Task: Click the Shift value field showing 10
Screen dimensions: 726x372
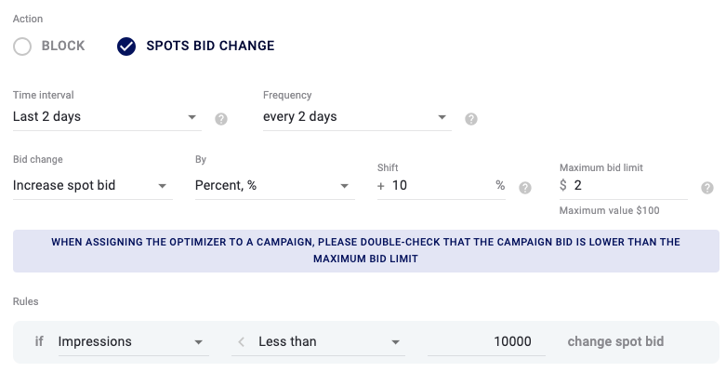Action: (441, 186)
